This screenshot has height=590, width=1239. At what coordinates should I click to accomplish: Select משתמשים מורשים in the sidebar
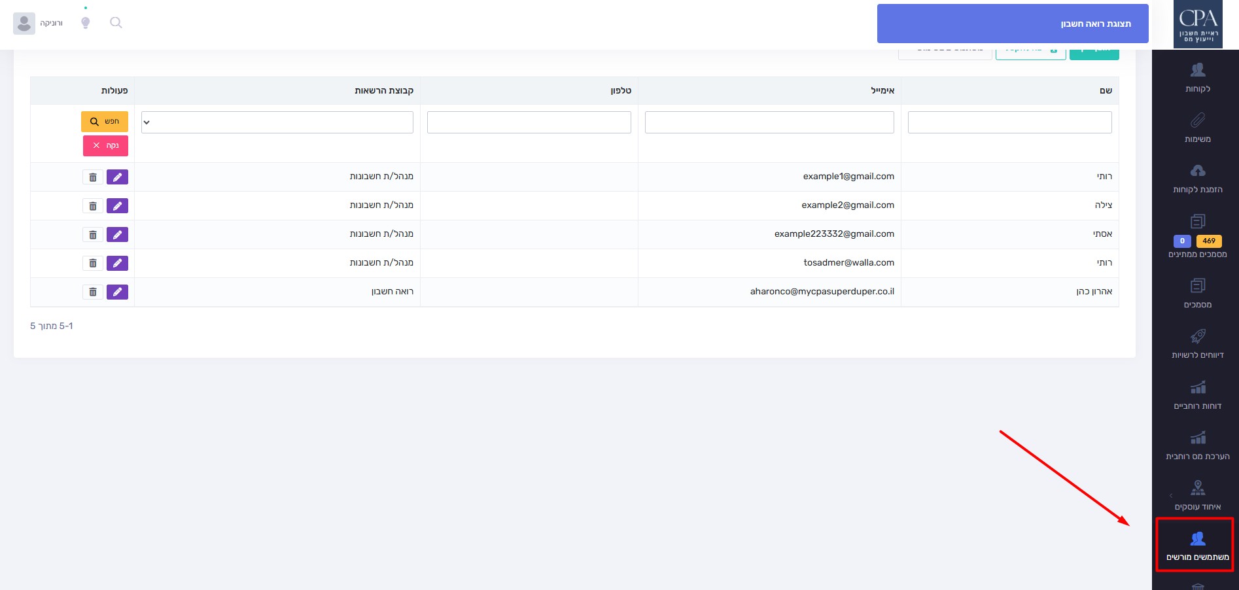coord(1196,546)
